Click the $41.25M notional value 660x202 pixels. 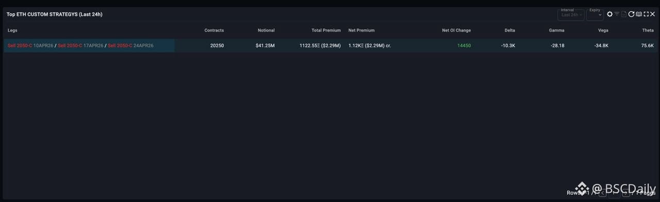tap(265, 46)
